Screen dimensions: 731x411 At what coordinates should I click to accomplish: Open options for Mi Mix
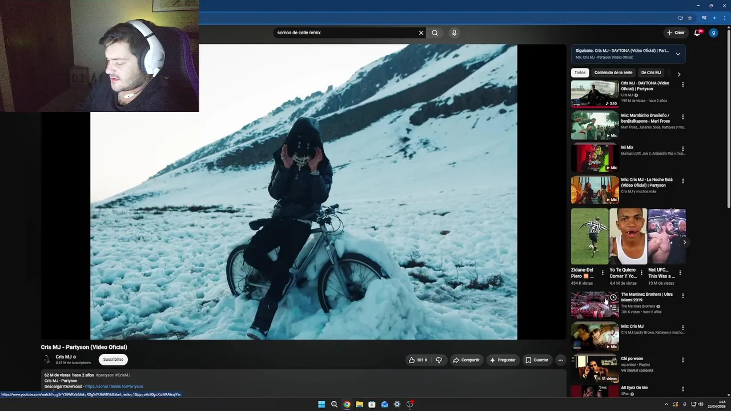[x=683, y=149]
